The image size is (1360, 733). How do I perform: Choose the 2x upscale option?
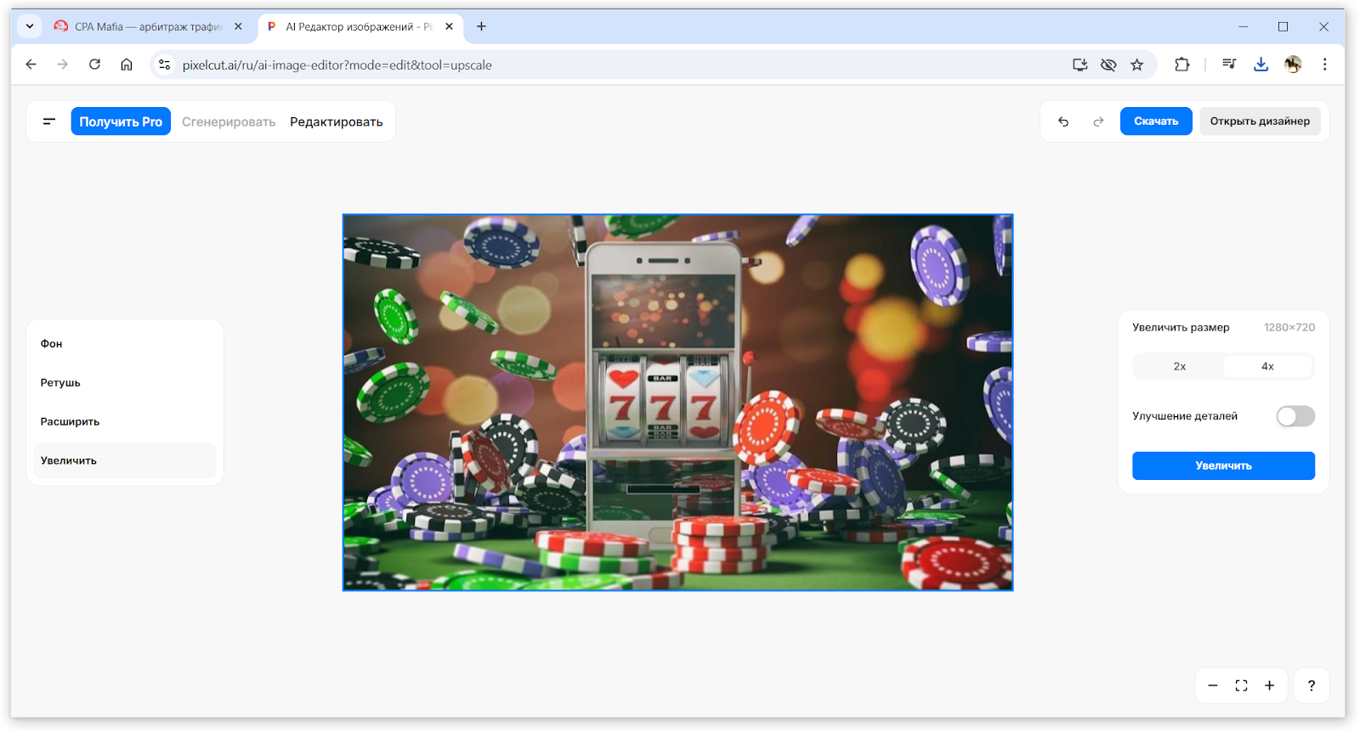coord(1179,367)
